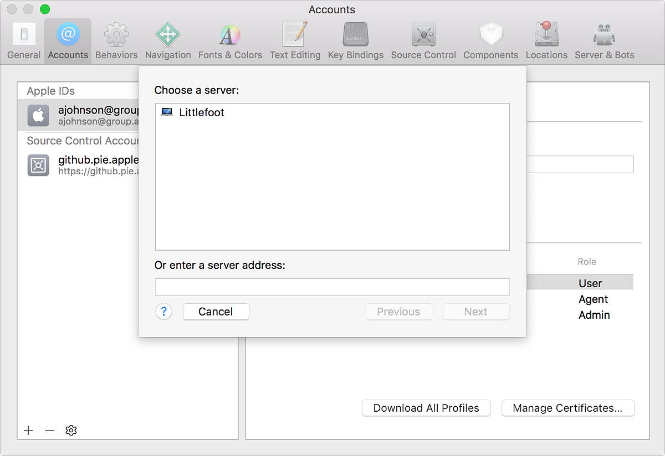Select the Agent role row
The height and width of the screenshot is (456, 665).
580,299
